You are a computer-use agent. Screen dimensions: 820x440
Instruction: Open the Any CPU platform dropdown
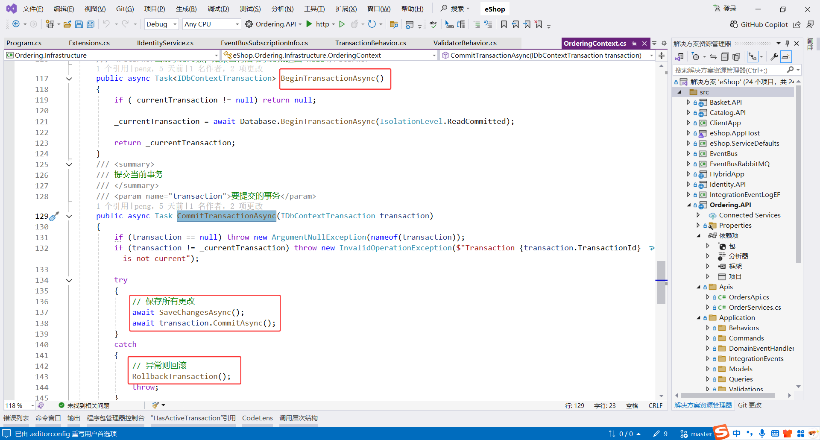click(211, 24)
